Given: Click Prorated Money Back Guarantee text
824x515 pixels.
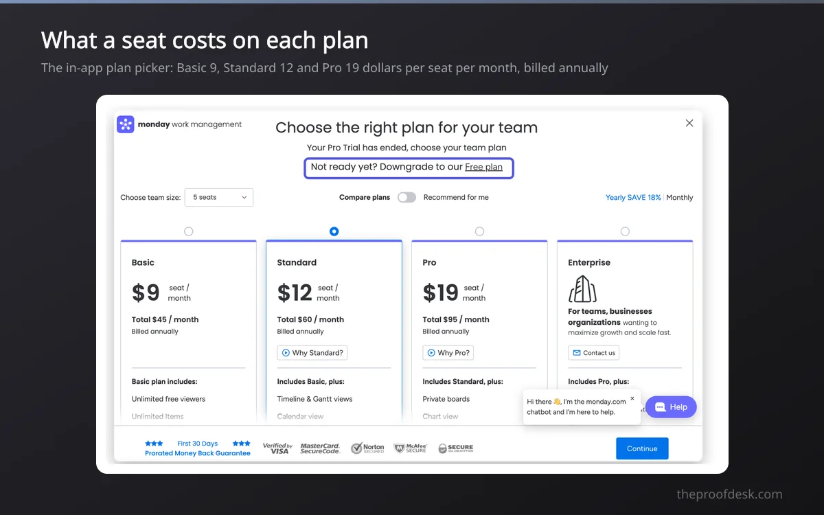Looking at the screenshot, I should click(x=198, y=453).
